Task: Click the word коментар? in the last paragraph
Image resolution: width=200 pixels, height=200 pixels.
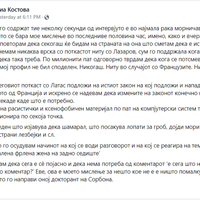Action: (19, 172)
